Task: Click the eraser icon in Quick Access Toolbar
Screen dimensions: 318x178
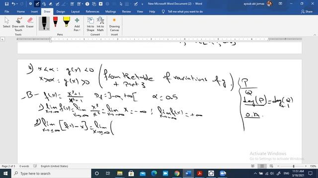Action: click(x=51, y=4)
